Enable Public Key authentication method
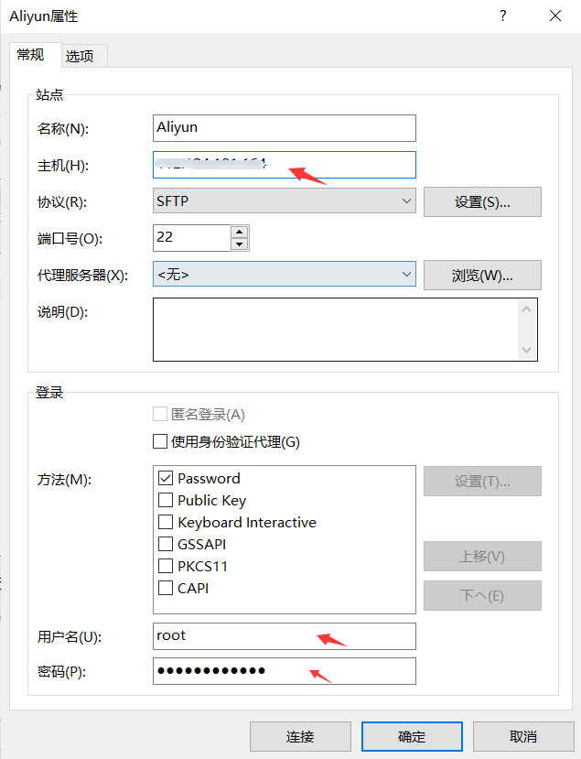Viewport: 581px width, 759px height. 166,500
